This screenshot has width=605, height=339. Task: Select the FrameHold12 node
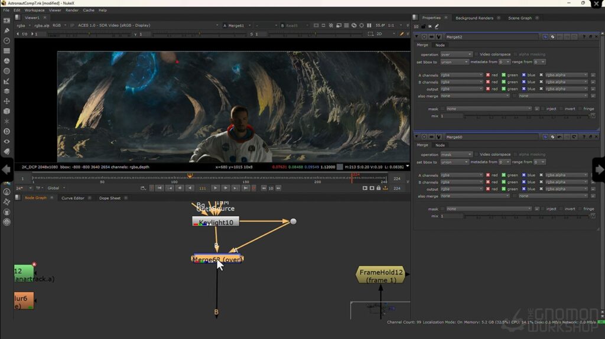click(x=381, y=276)
